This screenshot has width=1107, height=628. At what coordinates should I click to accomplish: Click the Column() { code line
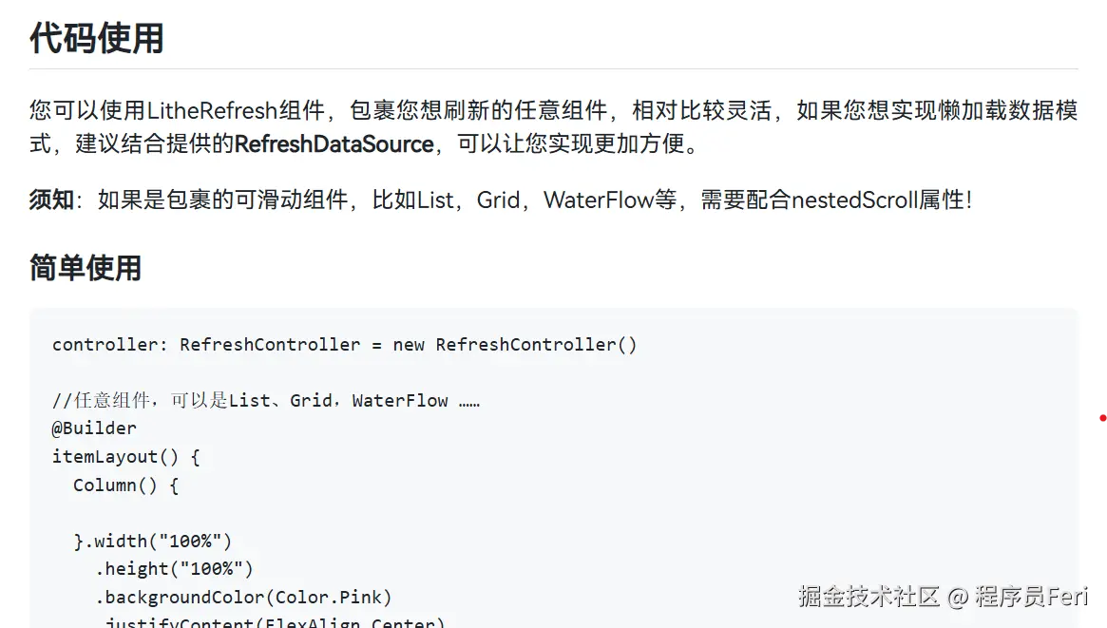125,485
